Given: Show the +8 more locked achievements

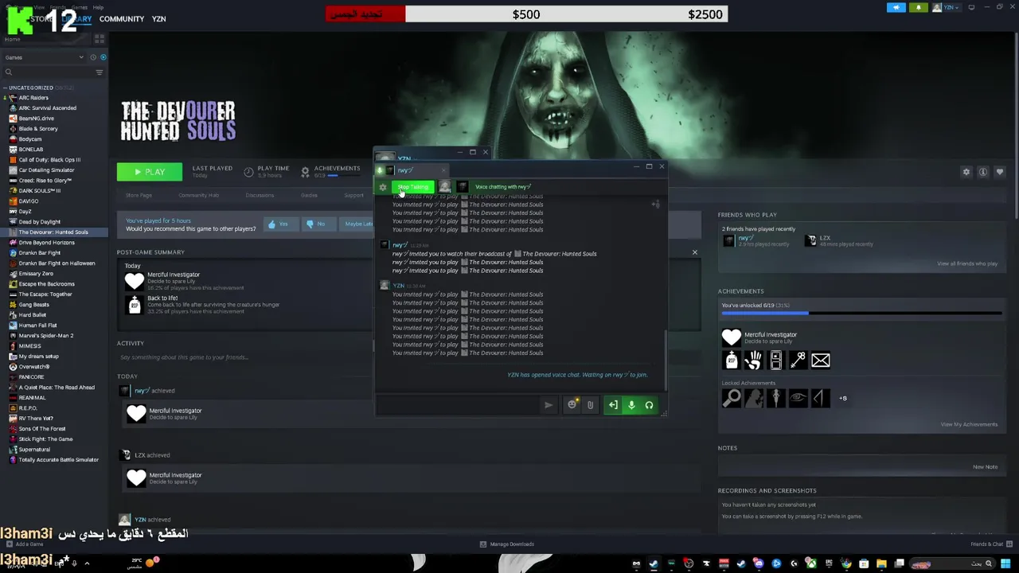Looking at the screenshot, I should click(842, 398).
